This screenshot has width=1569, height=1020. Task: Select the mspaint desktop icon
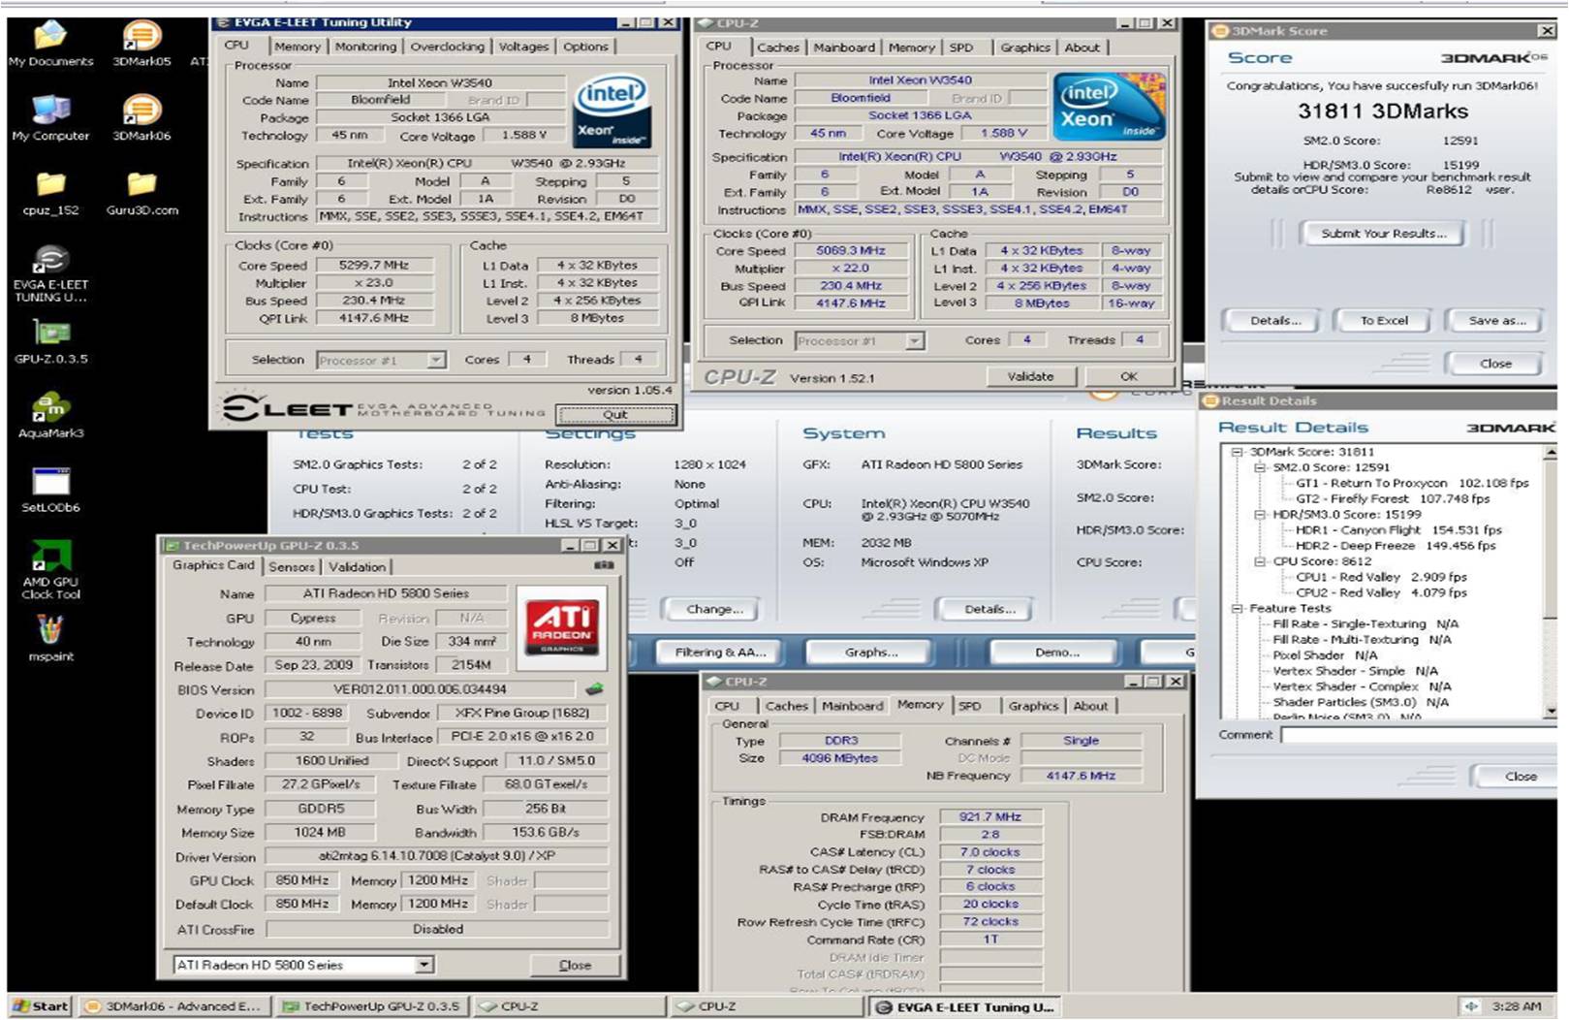coord(50,640)
